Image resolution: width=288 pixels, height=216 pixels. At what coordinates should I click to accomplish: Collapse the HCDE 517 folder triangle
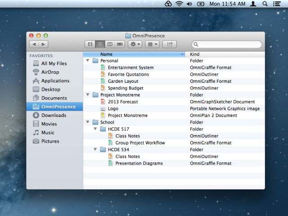click(x=95, y=129)
